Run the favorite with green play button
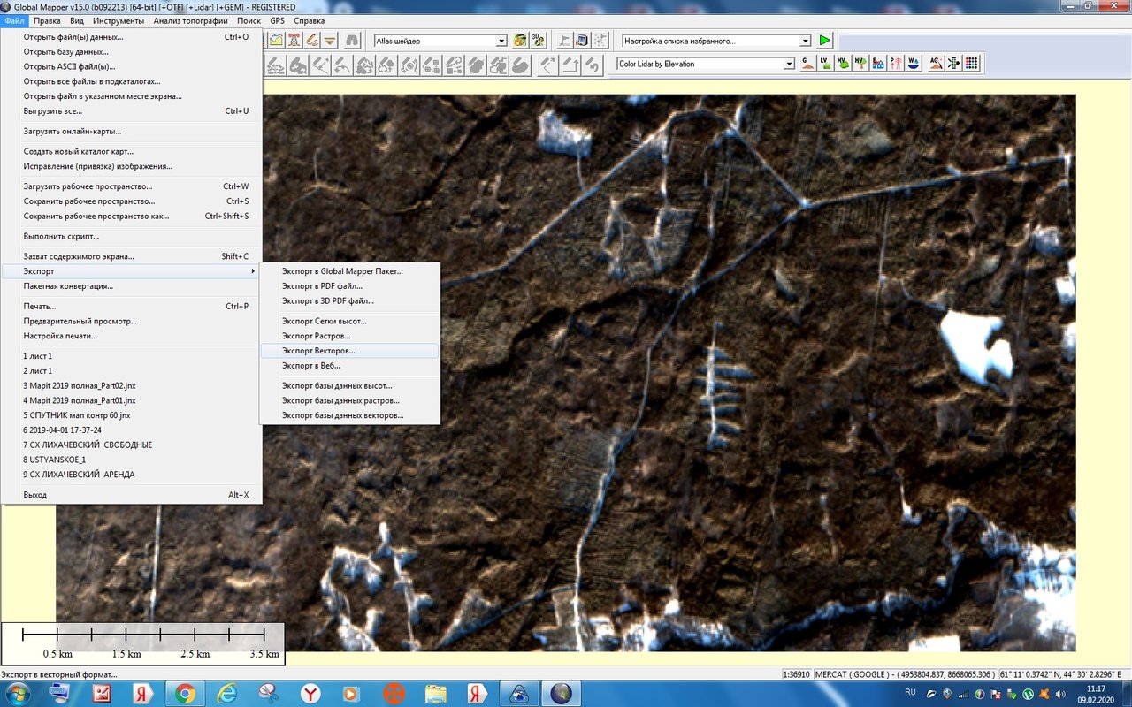Image resolution: width=1132 pixels, height=707 pixels. (825, 41)
